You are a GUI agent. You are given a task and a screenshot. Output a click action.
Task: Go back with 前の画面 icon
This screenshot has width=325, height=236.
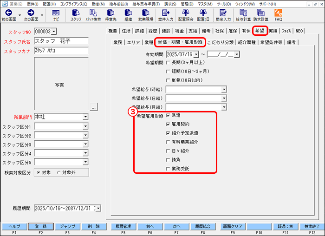point(9,15)
